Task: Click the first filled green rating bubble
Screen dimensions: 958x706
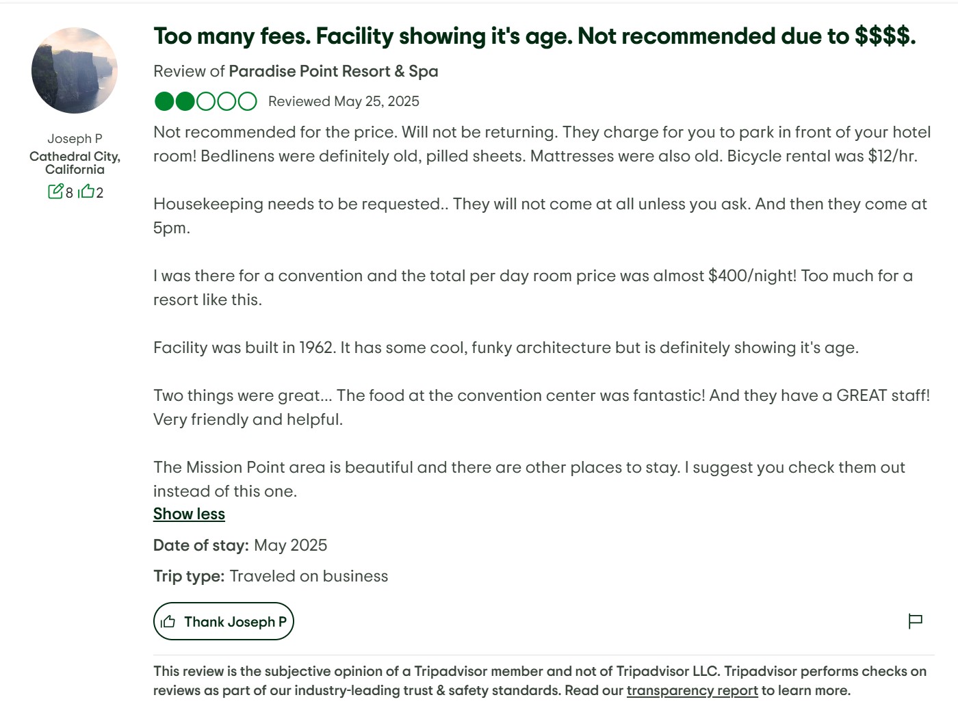Action: pos(164,101)
